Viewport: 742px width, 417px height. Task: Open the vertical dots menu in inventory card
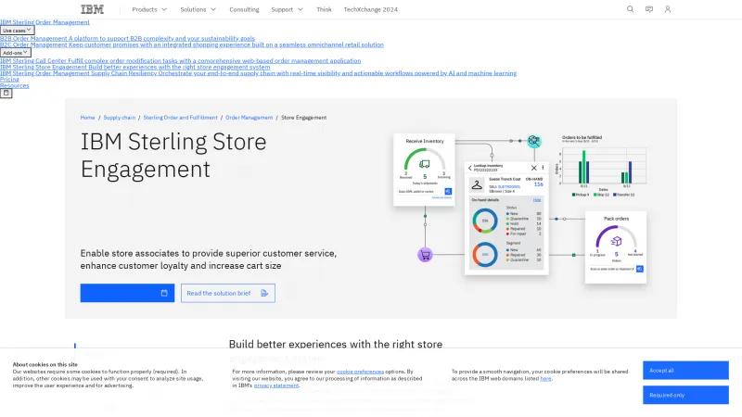pos(543,168)
